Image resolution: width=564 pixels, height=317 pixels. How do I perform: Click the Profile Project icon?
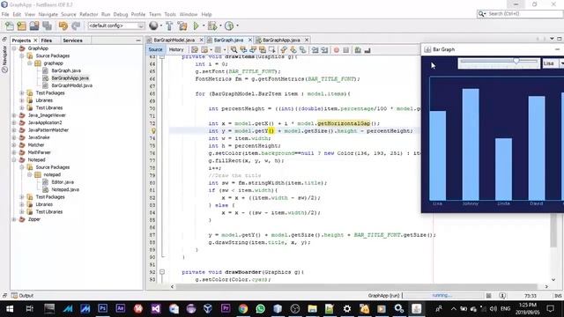(229, 26)
